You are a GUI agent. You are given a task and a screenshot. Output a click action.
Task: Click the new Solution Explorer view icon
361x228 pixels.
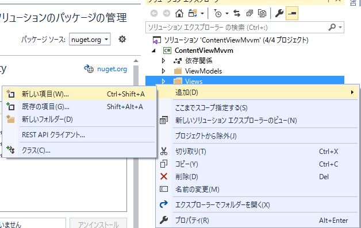click(164, 120)
